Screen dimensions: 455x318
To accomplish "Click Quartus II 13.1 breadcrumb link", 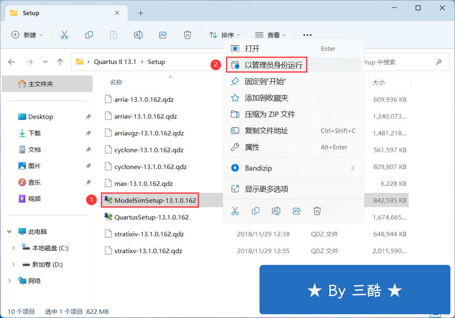I will coord(115,62).
